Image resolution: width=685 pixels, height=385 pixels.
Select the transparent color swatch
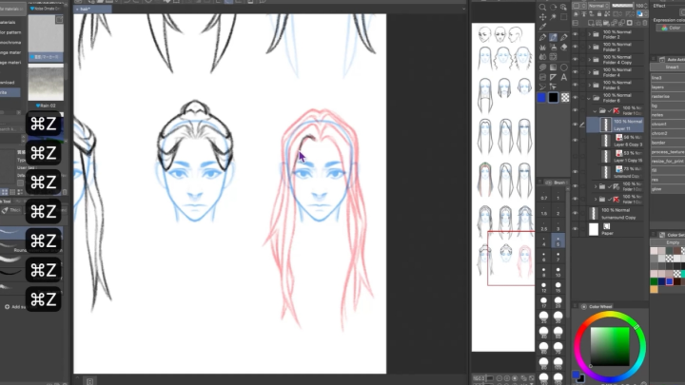pos(565,97)
